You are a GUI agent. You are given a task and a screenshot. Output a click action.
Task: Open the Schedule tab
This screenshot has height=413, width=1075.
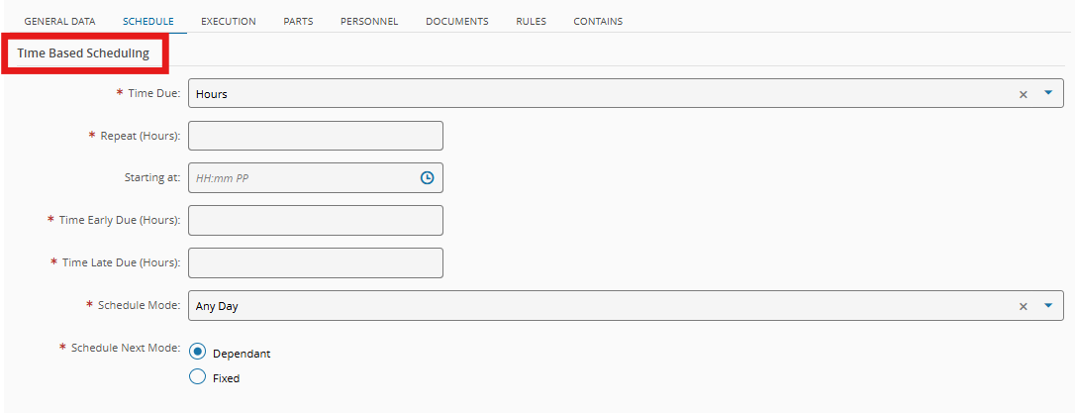point(148,21)
